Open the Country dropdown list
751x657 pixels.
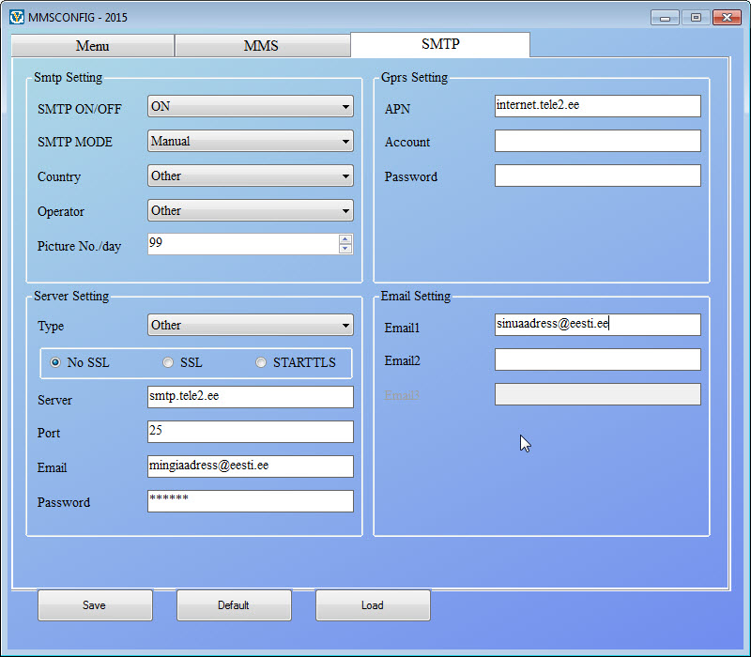(x=250, y=176)
